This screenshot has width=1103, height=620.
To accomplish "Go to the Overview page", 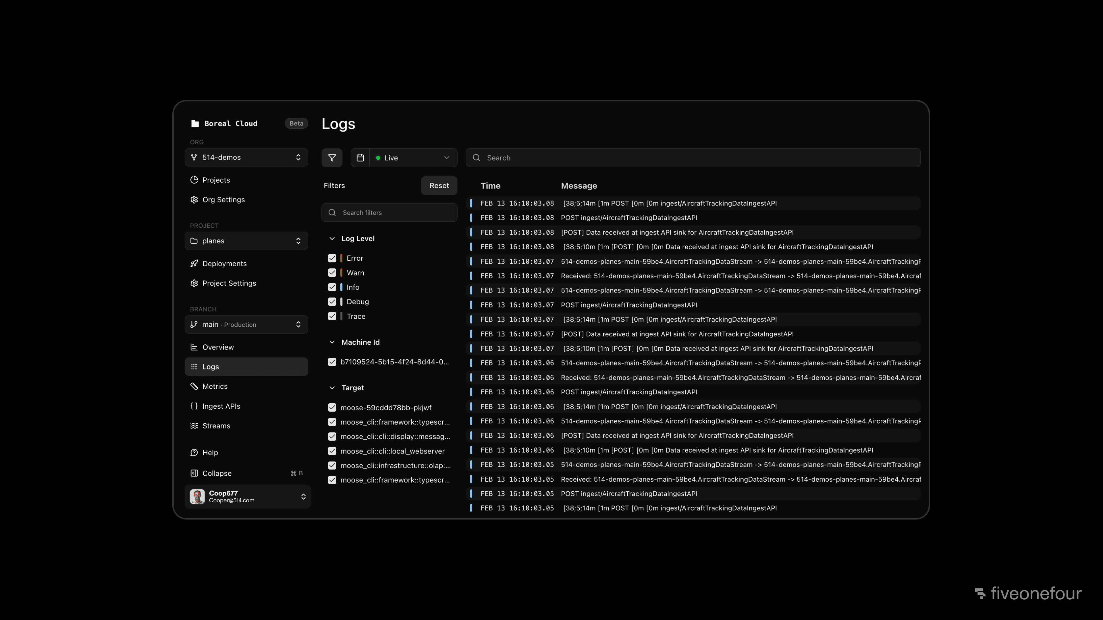I will 218,347.
